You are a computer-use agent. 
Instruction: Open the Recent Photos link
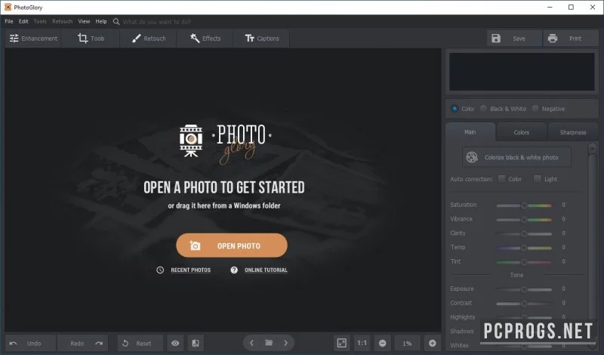tap(191, 270)
